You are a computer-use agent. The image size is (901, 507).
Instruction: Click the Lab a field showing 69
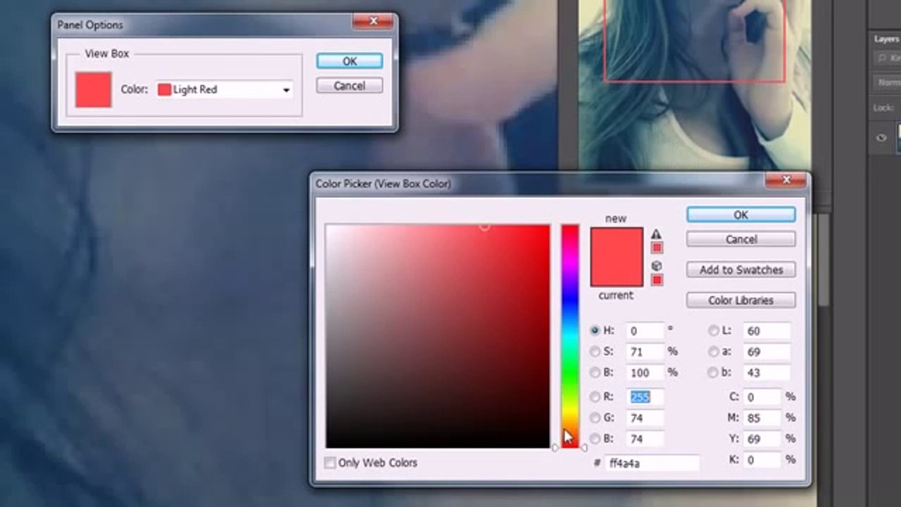point(767,351)
